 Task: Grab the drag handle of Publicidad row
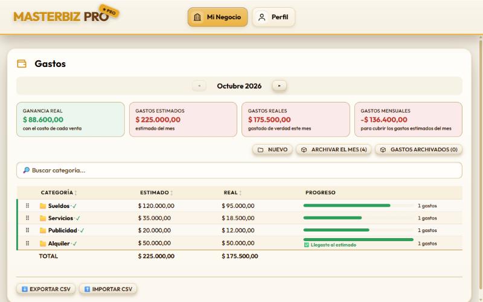click(27, 230)
